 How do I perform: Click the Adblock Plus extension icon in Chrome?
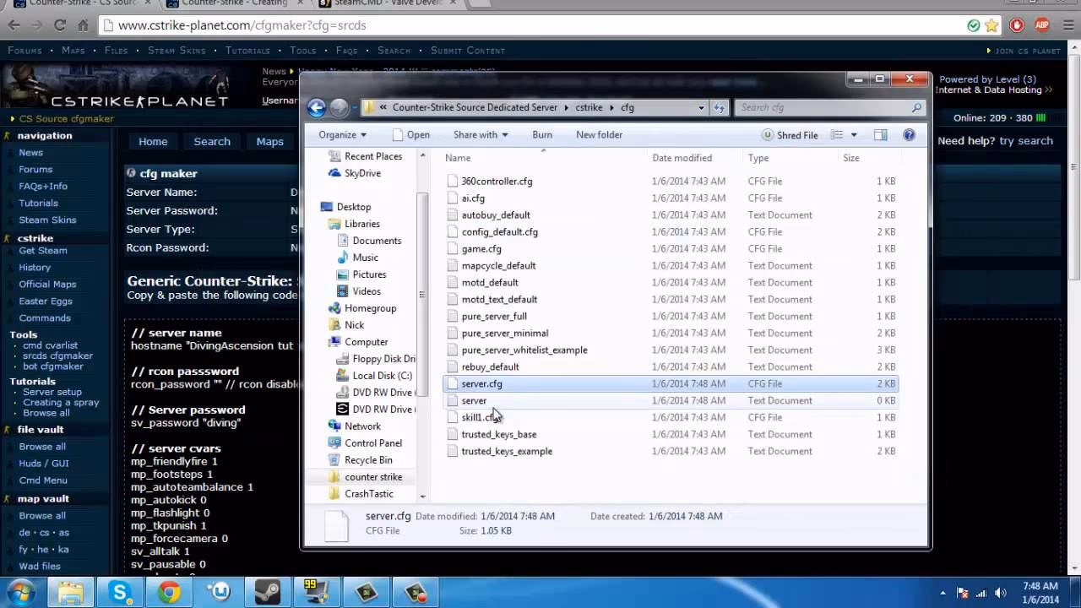1042,25
